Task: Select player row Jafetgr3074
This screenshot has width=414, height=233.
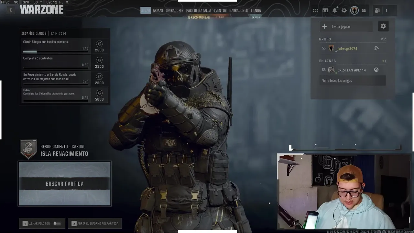Action: click(x=353, y=48)
